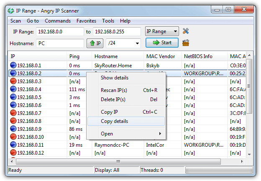The image size is (261, 181).
Task: Open the Scan menu
Action: pyautogui.click(x=15, y=21)
